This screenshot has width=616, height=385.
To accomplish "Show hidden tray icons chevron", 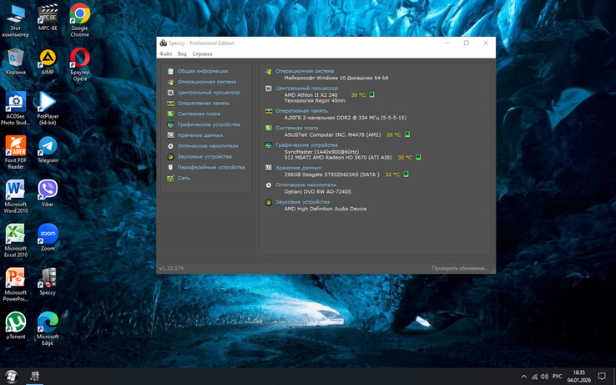I will click(523, 377).
